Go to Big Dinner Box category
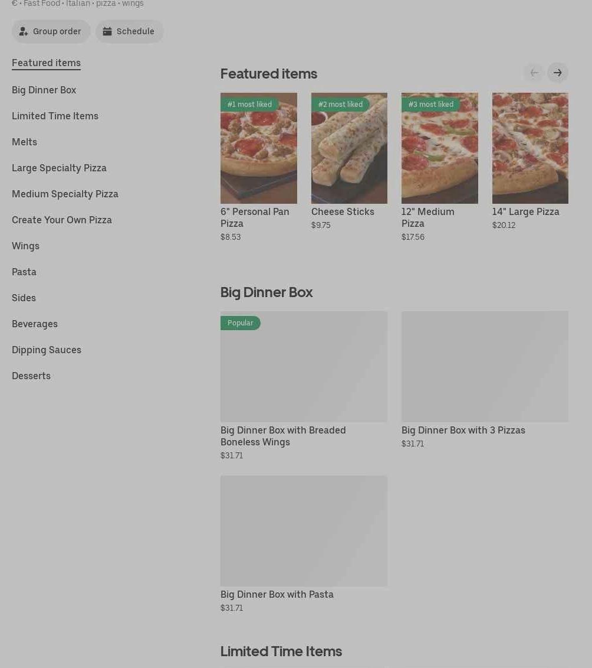The image size is (592, 668). tap(44, 90)
